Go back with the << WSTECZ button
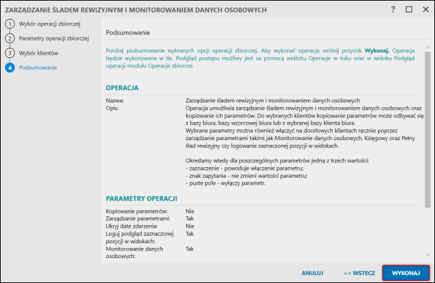 pos(359,273)
